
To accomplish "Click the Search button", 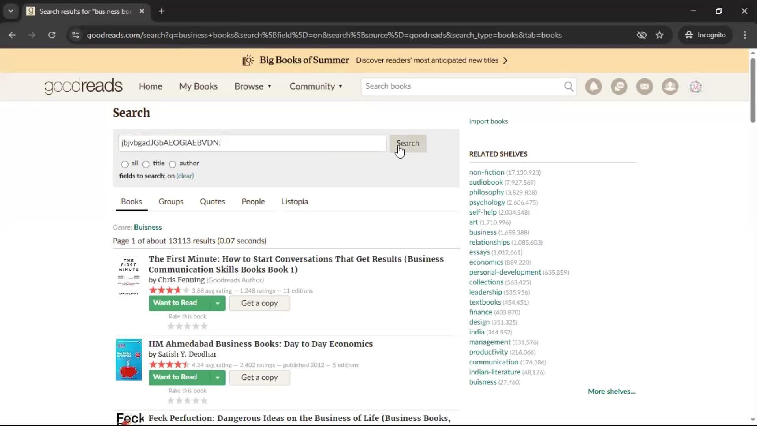I will 408,143.
